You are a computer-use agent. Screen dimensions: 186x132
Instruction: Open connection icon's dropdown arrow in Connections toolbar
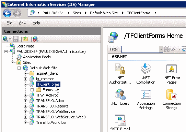pyautogui.click(x=10, y=39)
